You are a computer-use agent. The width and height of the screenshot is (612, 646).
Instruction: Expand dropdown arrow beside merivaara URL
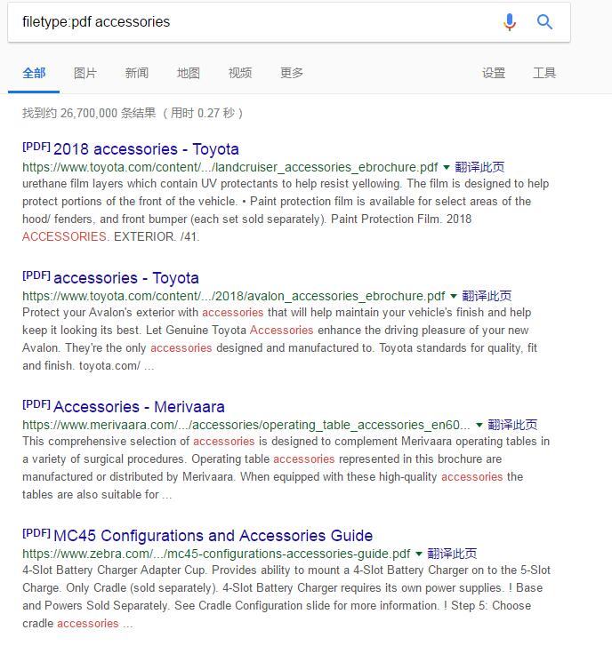(479, 425)
